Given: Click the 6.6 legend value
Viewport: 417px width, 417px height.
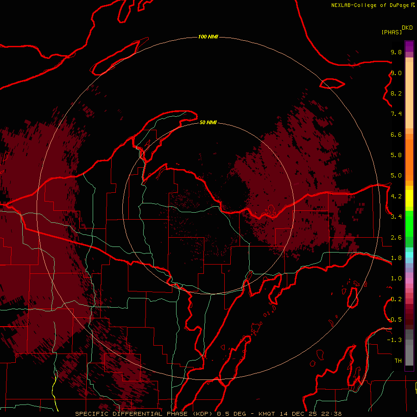Looking at the screenshot, I should click(396, 134).
